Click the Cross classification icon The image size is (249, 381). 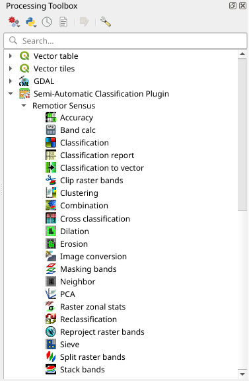(51, 218)
